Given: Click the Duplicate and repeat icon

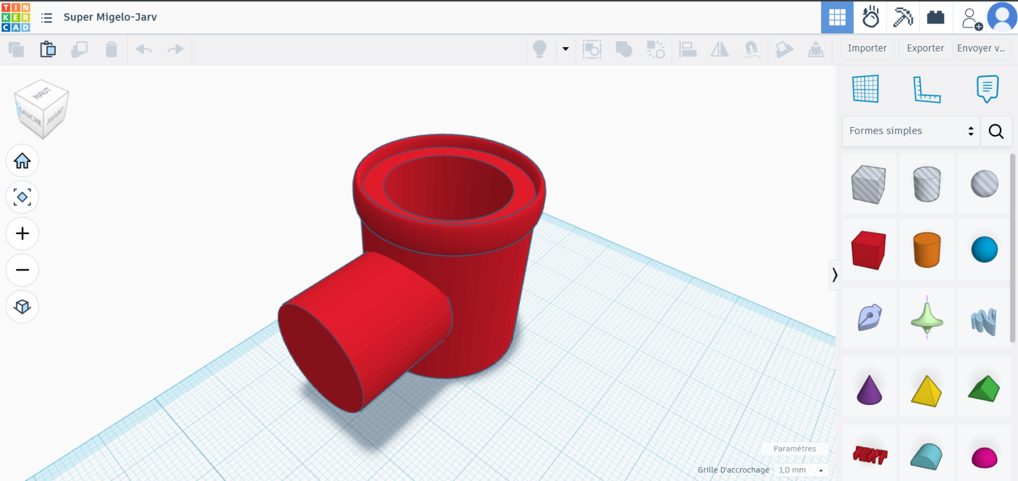Looking at the screenshot, I should coord(79,49).
